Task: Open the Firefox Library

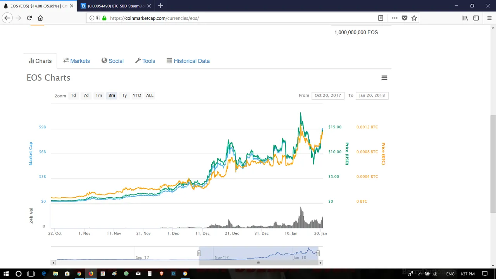Action: [465, 18]
